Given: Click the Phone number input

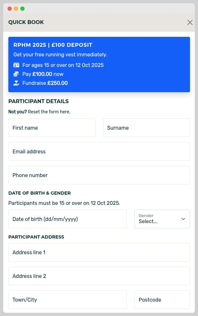Looking at the screenshot, I should click(x=99, y=175).
